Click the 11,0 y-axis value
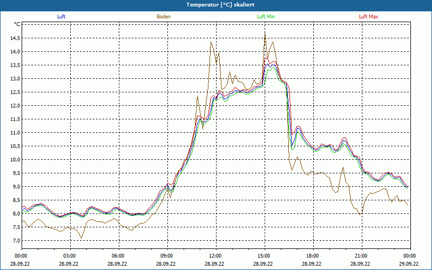Screen dimensions: 432x270 click(x=15, y=132)
